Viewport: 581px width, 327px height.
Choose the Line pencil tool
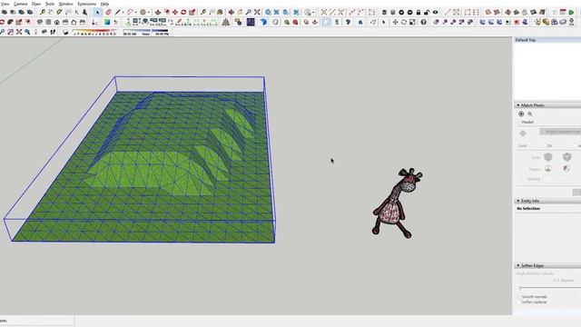coord(118,12)
